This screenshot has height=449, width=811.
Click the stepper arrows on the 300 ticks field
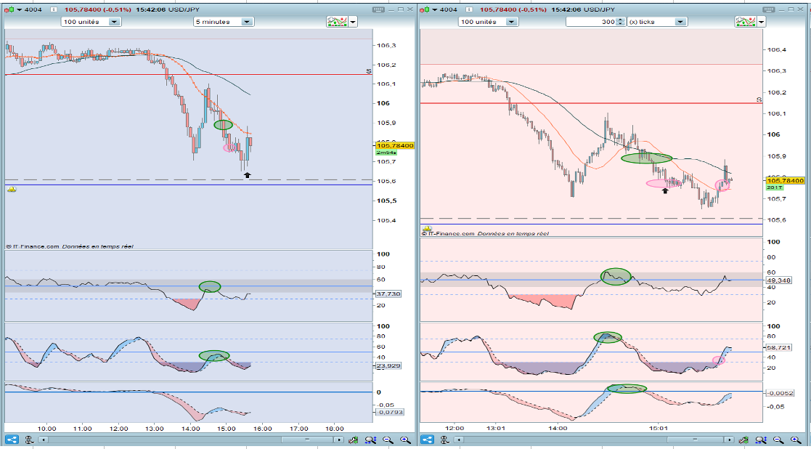[x=621, y=22]
